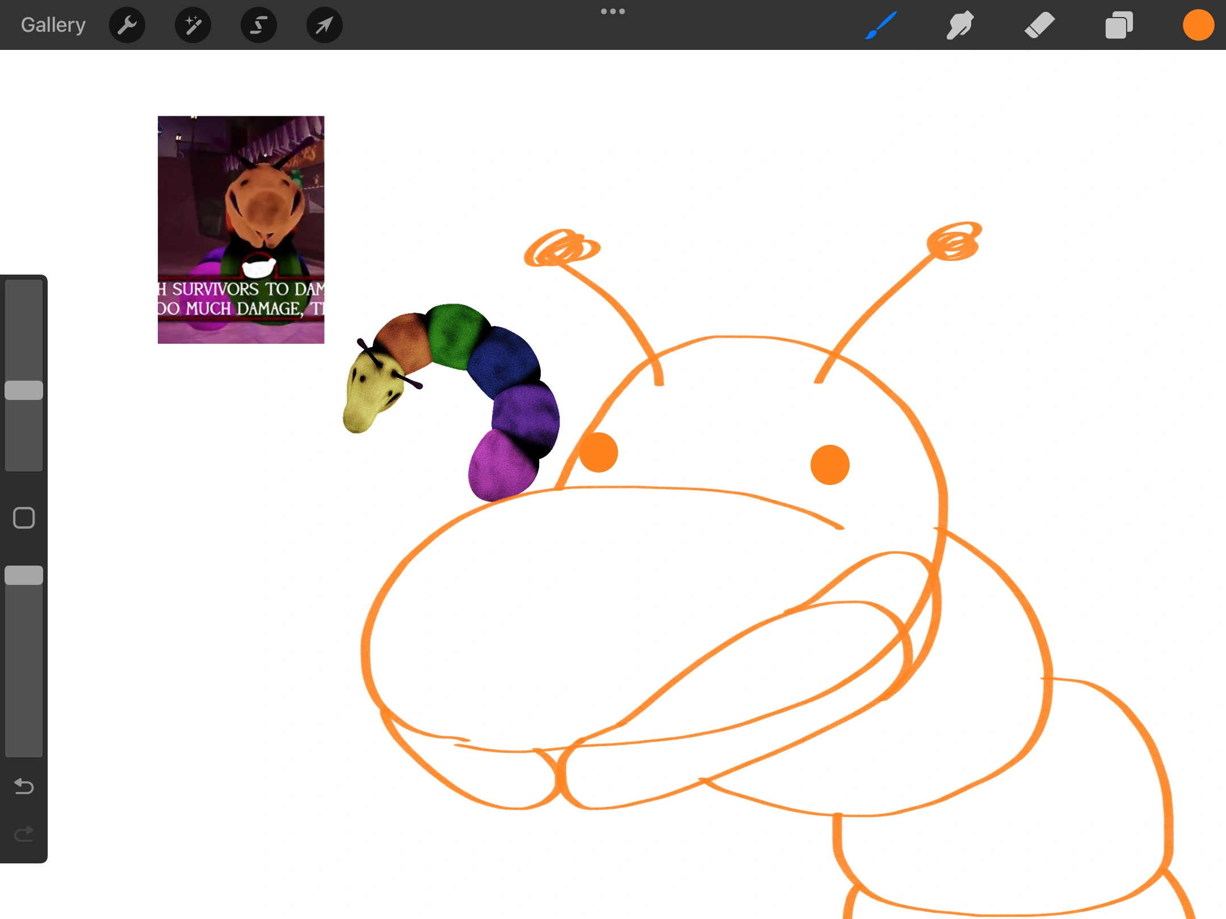Image resolution: width=1226 pixels, height=919 pixels.
Task: Activate the Transform arrow tool
Action: 324,25
